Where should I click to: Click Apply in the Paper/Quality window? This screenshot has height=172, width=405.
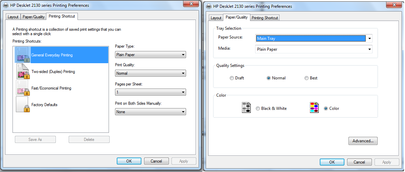coord(387,162)
